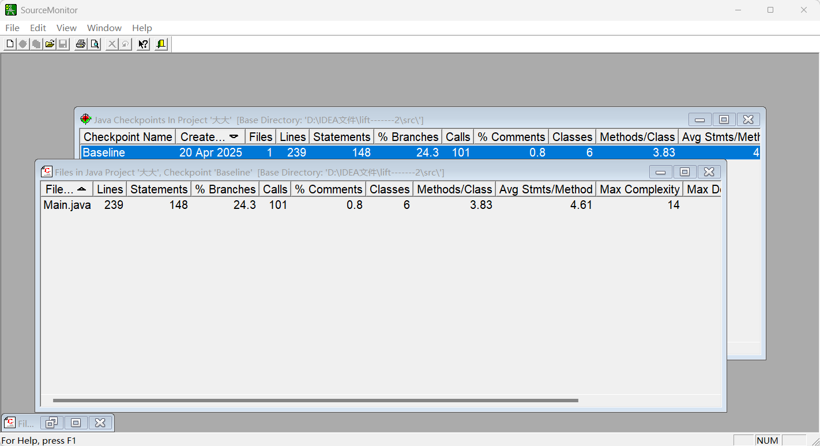The width and height of the screenshot is (820, 446).
Task: Open the Window menu
Action: [x=104, y=28]
